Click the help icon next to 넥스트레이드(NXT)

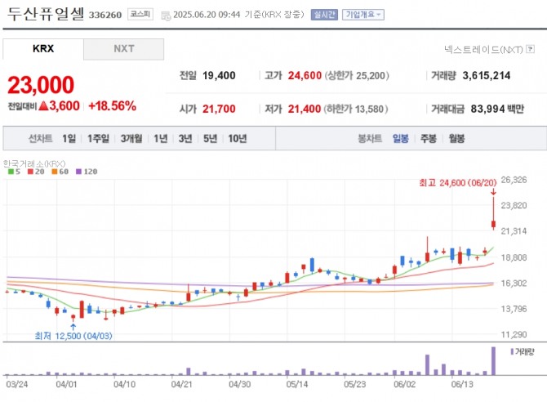point(530,50)
